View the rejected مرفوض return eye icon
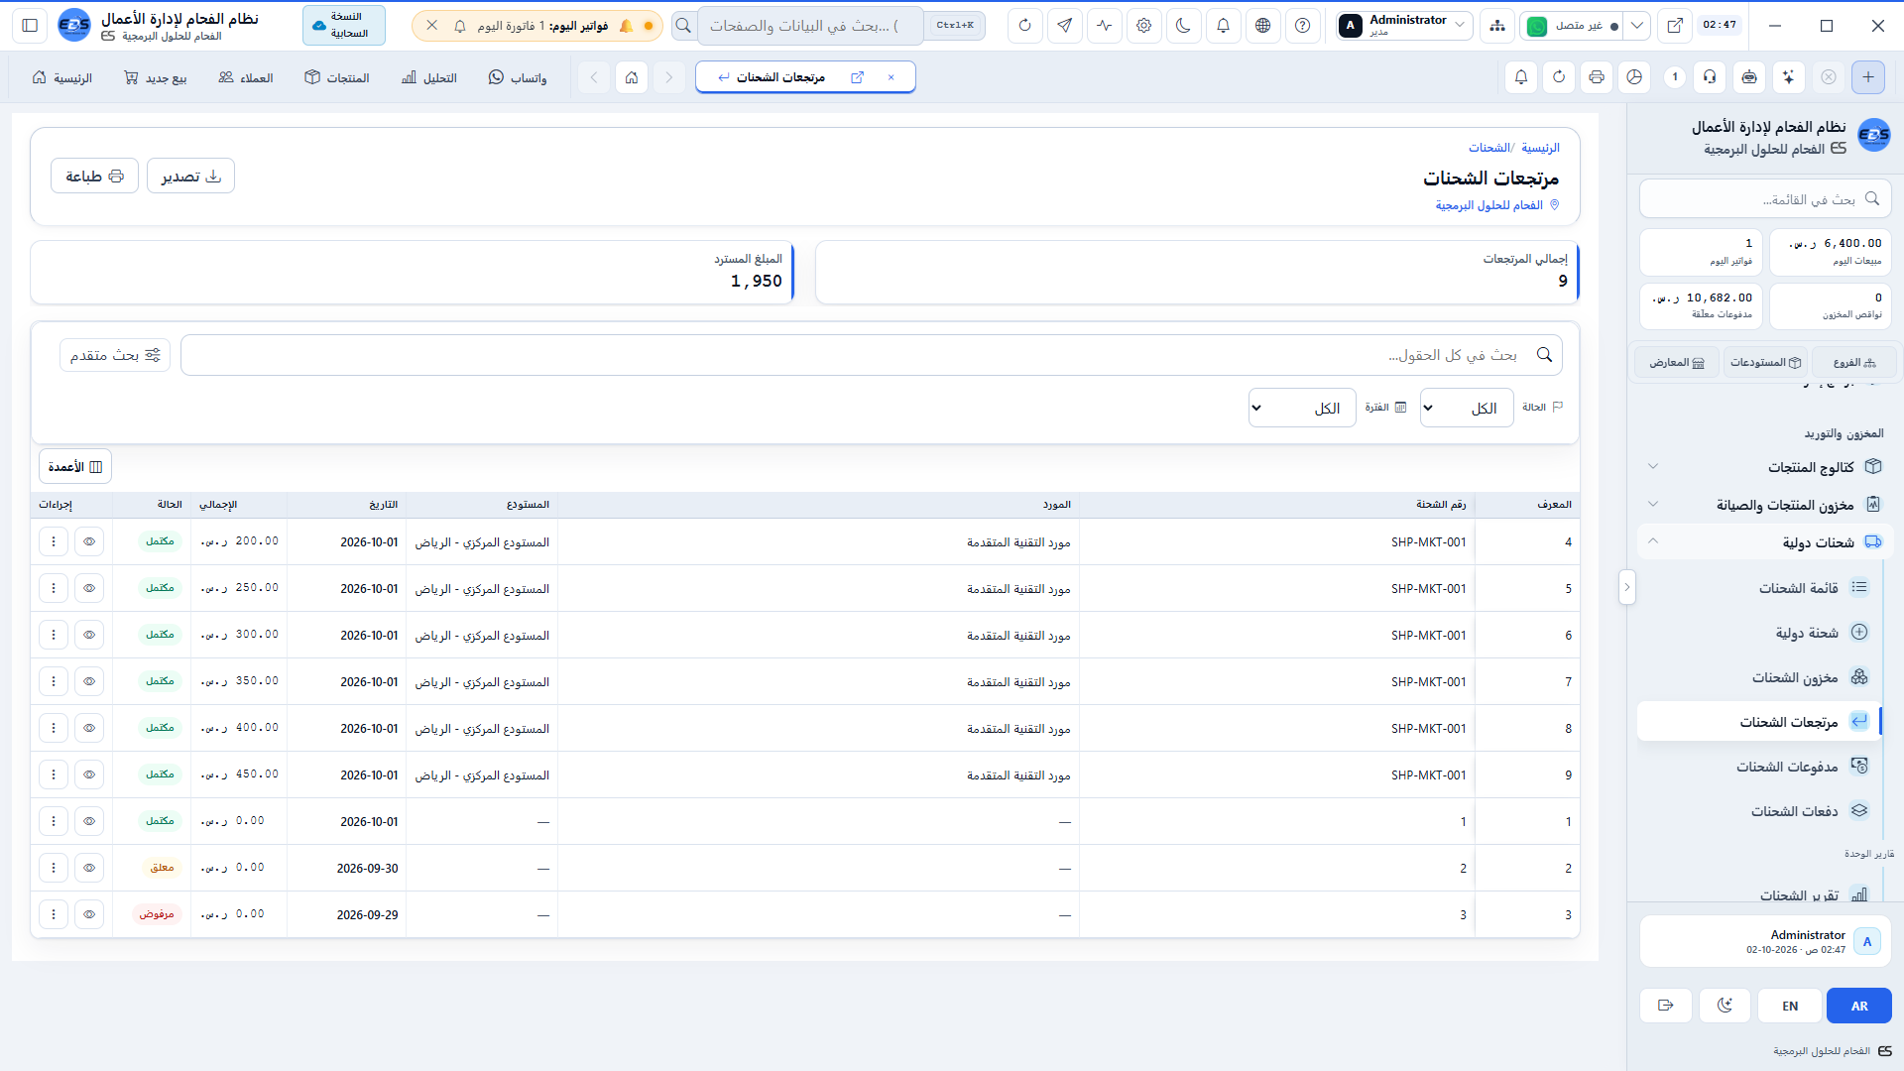 pos(89,914)
